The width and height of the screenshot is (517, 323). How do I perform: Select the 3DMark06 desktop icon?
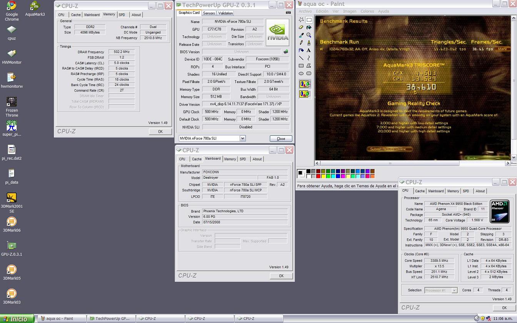(12, 225)
